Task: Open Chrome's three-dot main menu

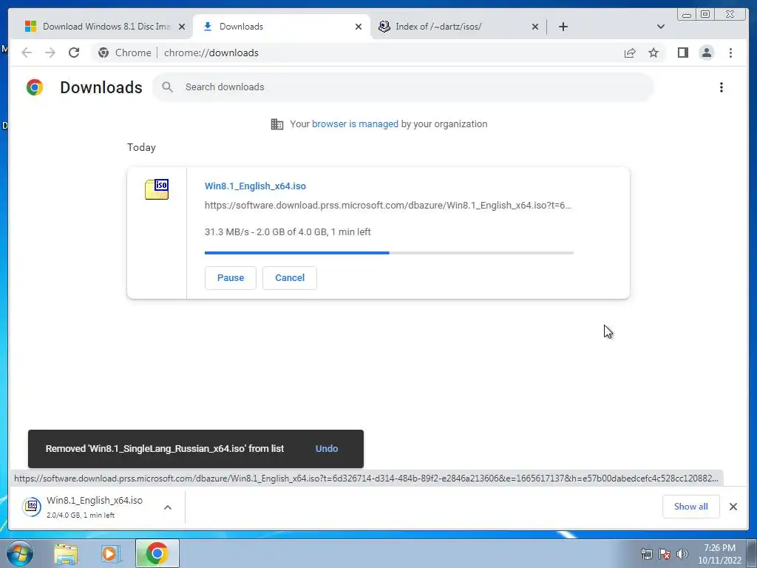Action: tap(730, 53)
